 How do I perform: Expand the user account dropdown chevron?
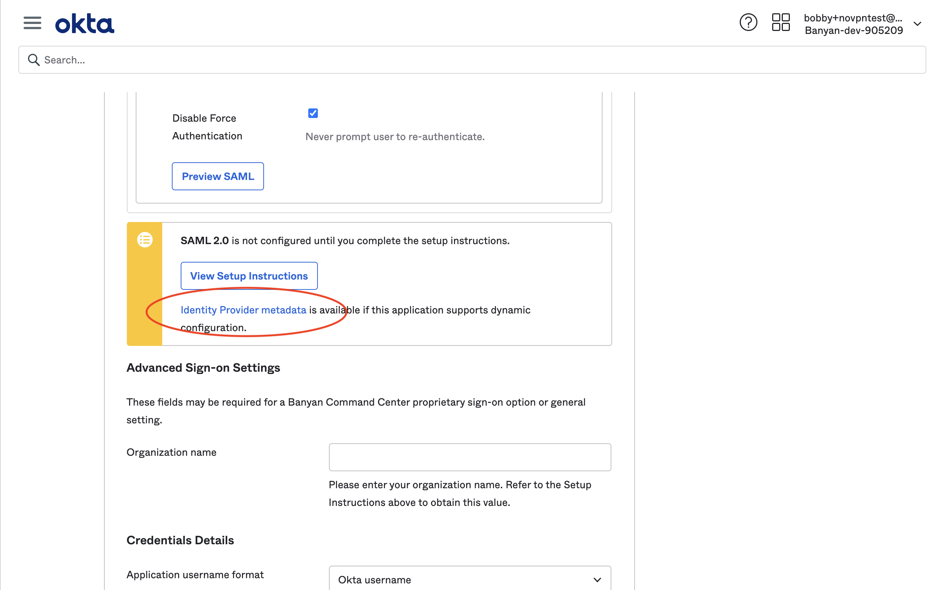pyautogui.click(x=917, y=24)
